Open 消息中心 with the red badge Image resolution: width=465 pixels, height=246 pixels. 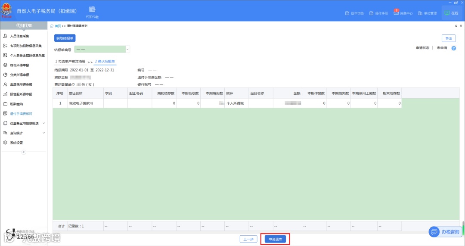click(x=403, y=13)
